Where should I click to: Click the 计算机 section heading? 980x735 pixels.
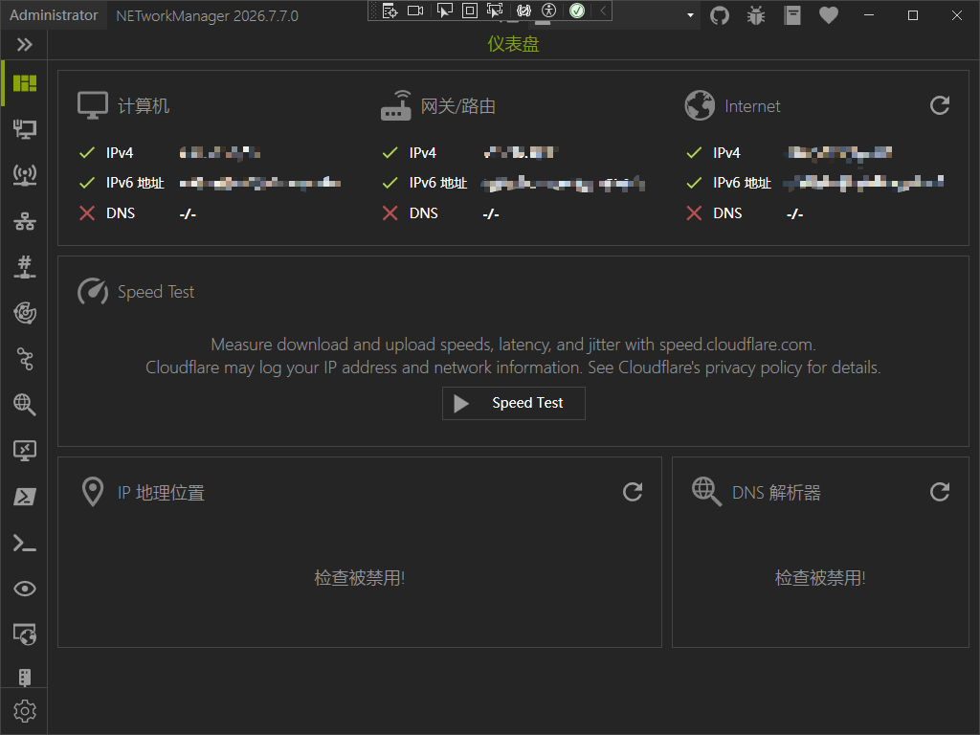click(144, 105)
